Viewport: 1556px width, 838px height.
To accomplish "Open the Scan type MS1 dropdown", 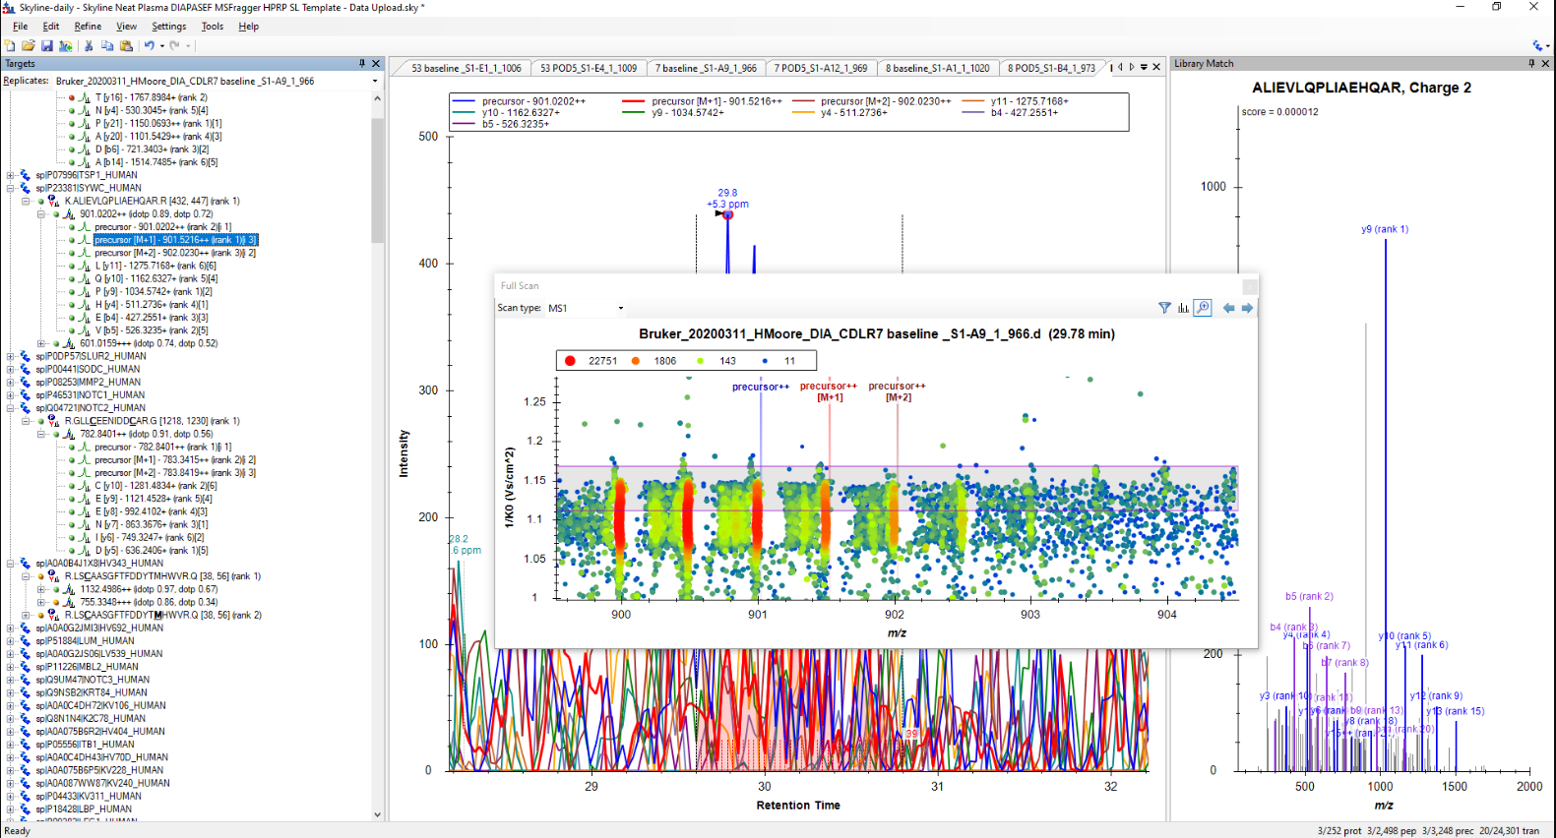I will pos(620,308).
